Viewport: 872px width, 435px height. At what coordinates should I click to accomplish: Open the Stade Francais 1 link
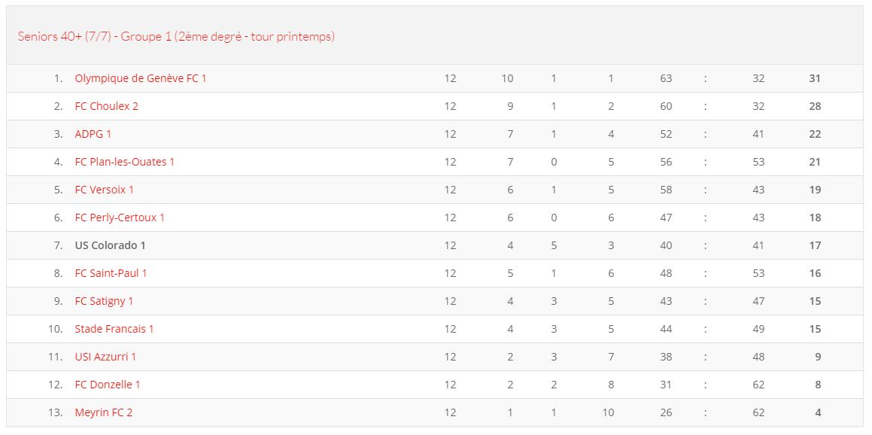[x=114, y=329]
